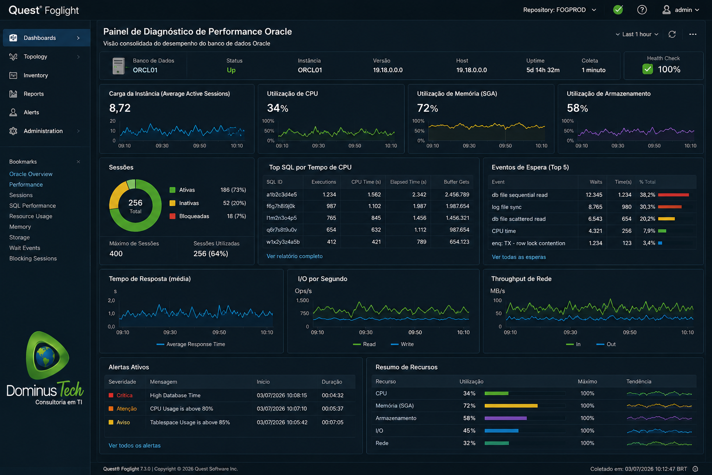The image size is (712, 475).
Task: Select log file sync wait event
Action: click(x=592, y=207)
